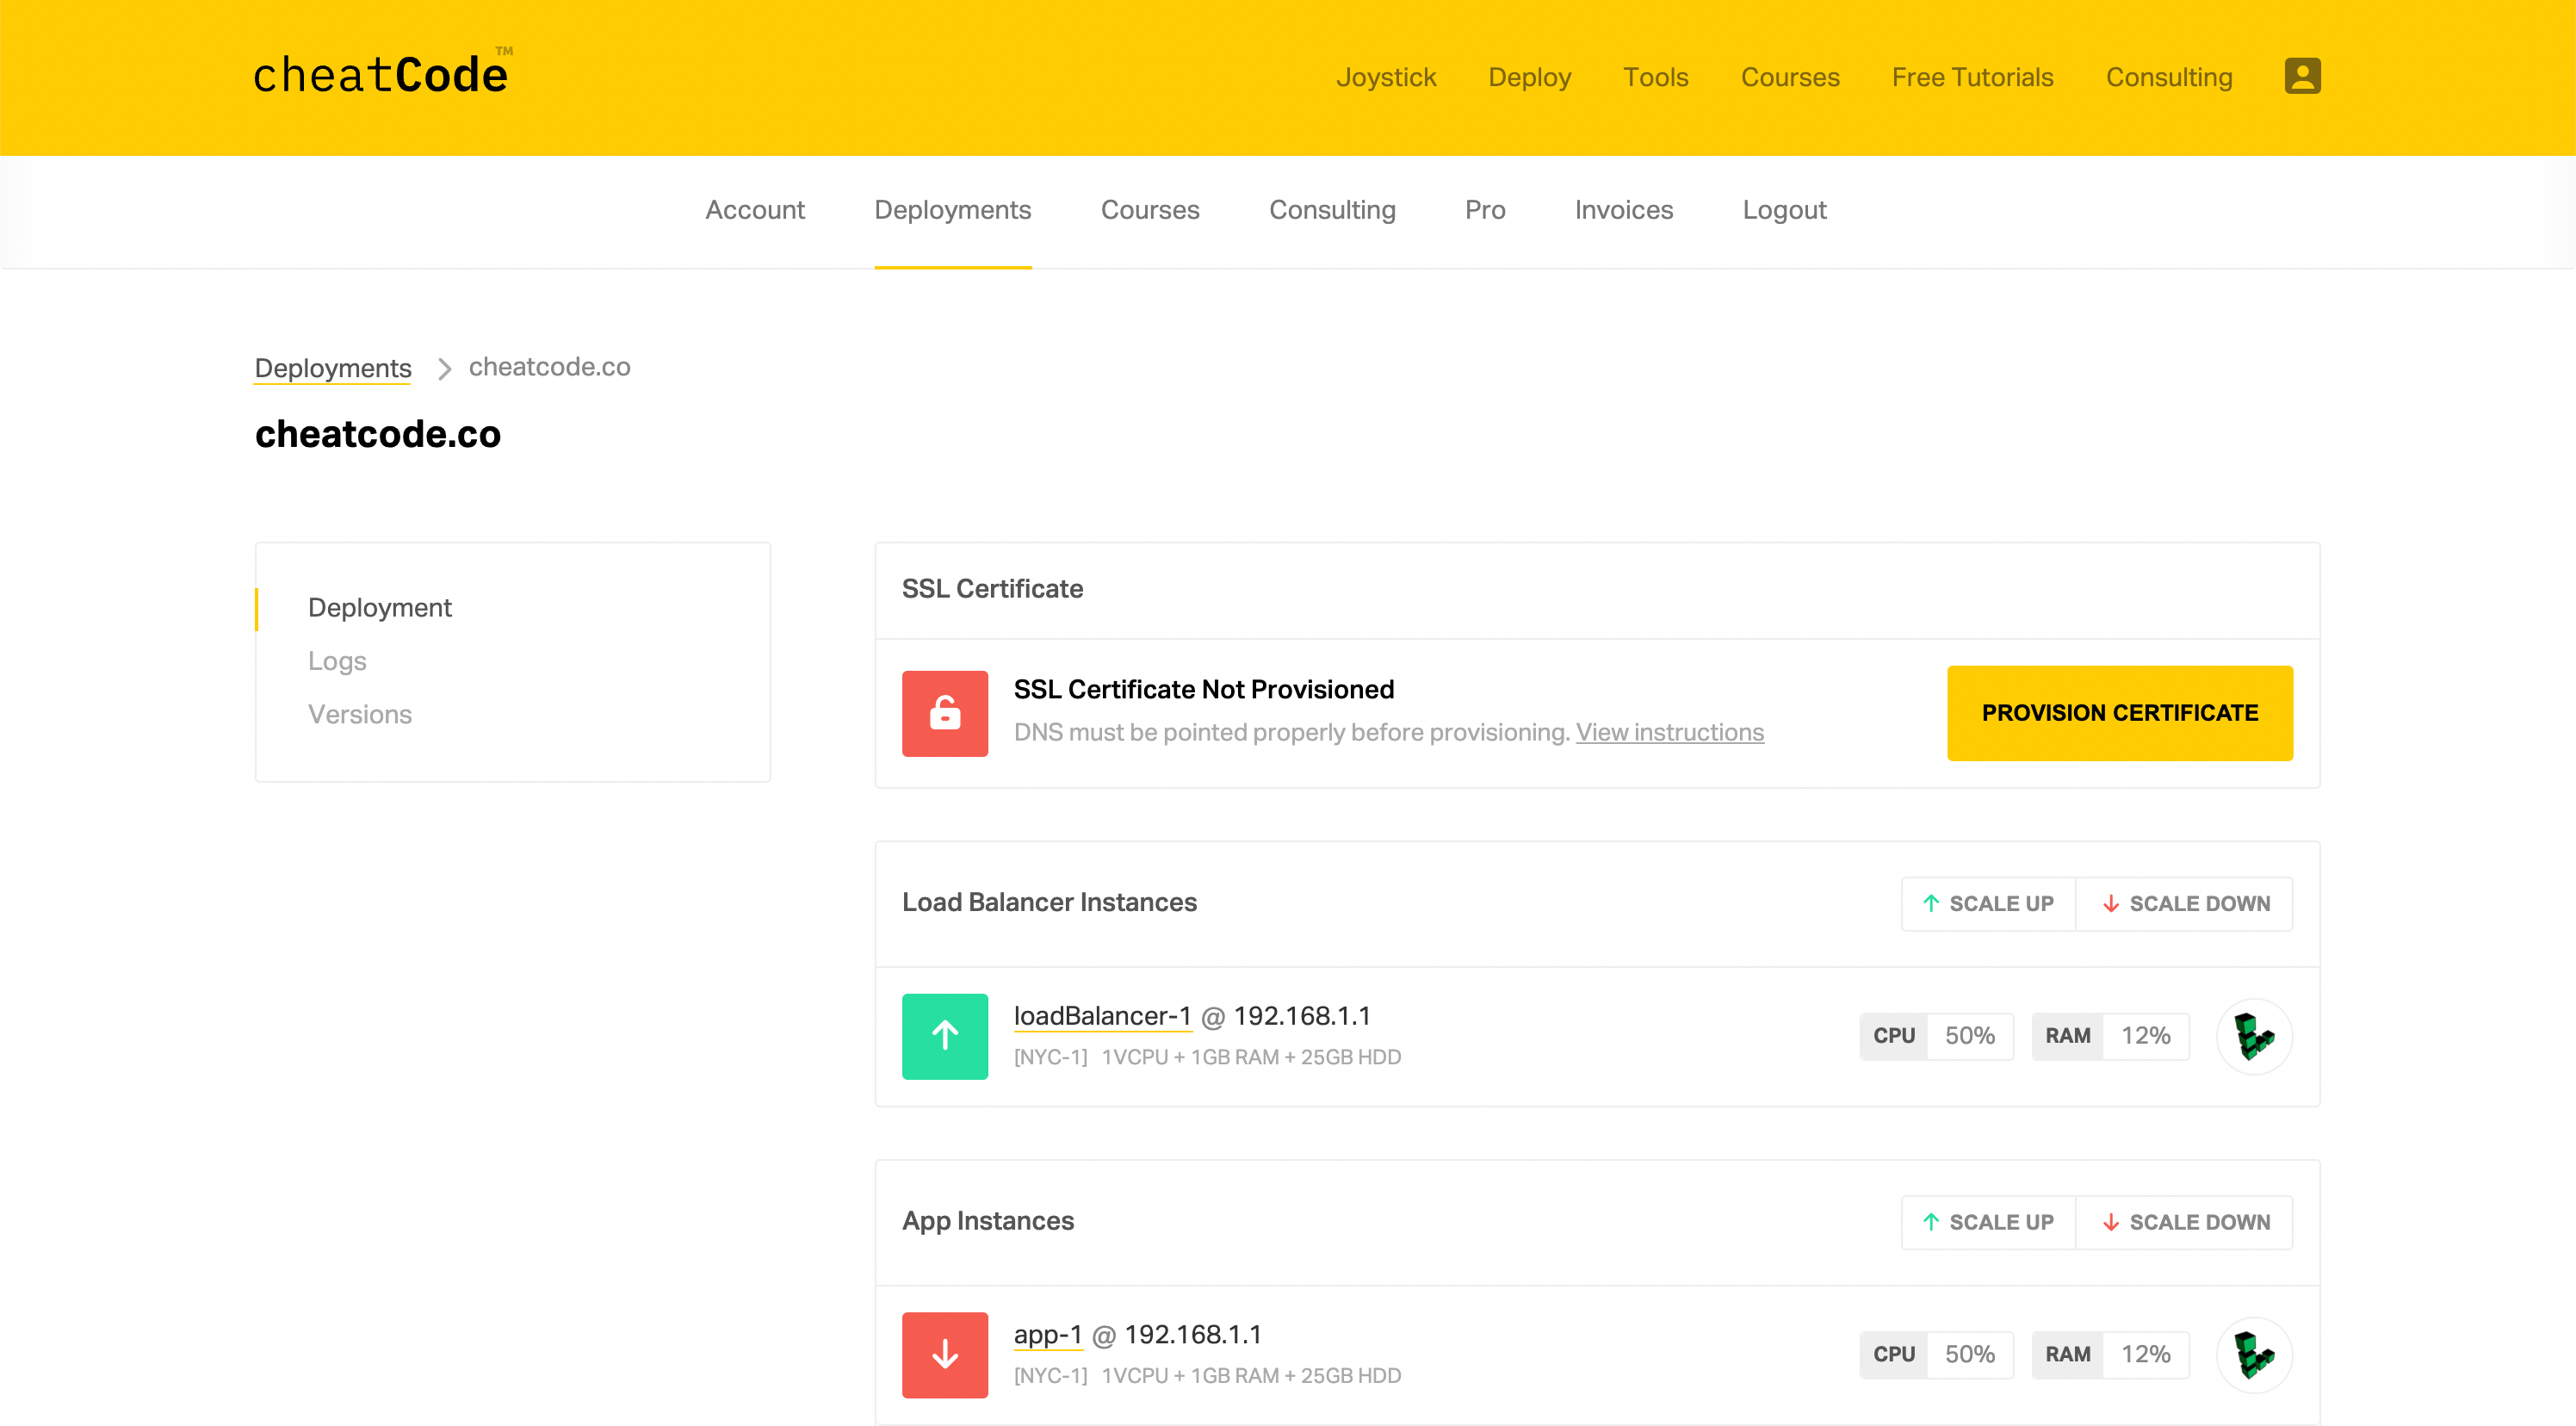Open the monitoring graph icon beside loadBalancer-1 stats

pos(2255,1036)
